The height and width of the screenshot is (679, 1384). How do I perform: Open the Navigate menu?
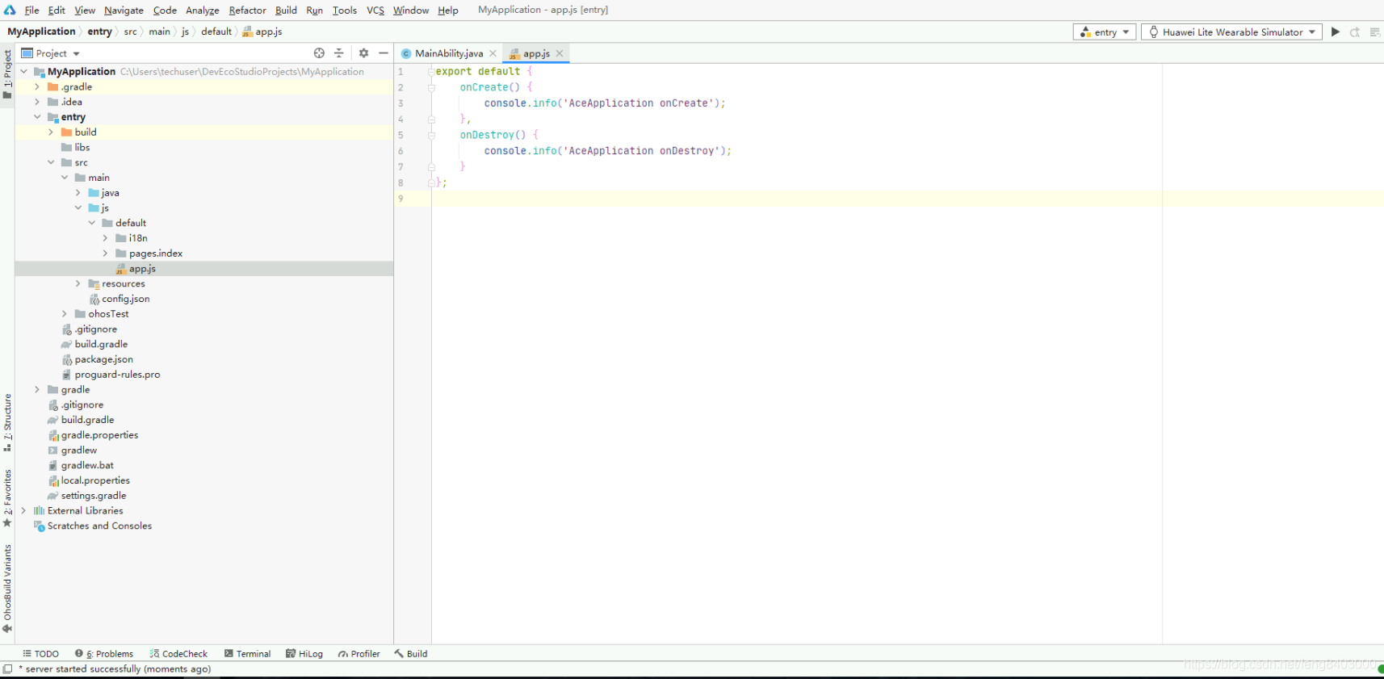click(124, 10)
